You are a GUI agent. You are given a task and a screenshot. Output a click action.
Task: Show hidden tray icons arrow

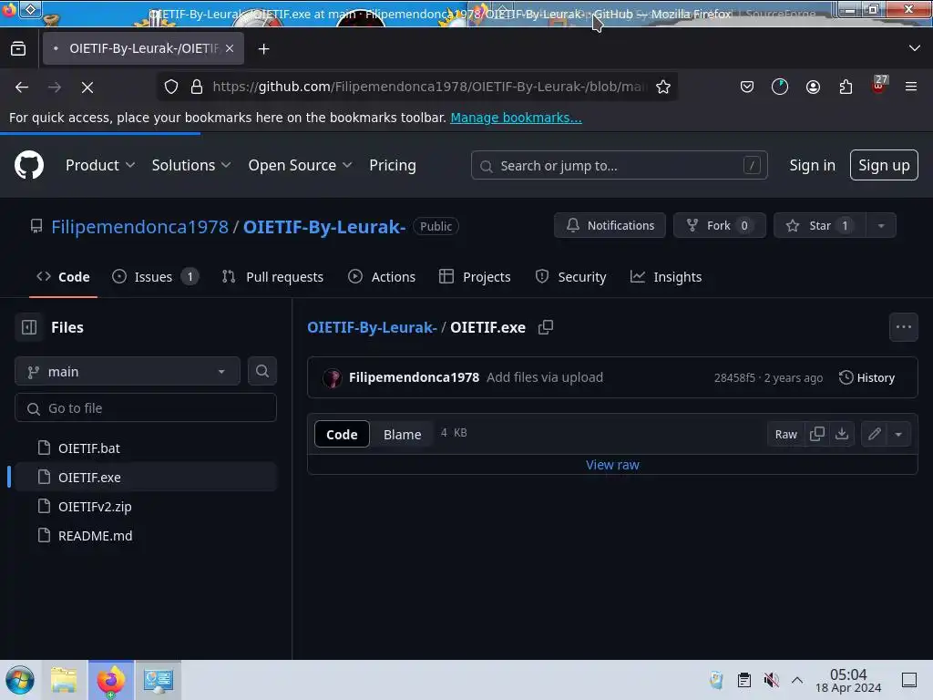click(x=796, y=680)
